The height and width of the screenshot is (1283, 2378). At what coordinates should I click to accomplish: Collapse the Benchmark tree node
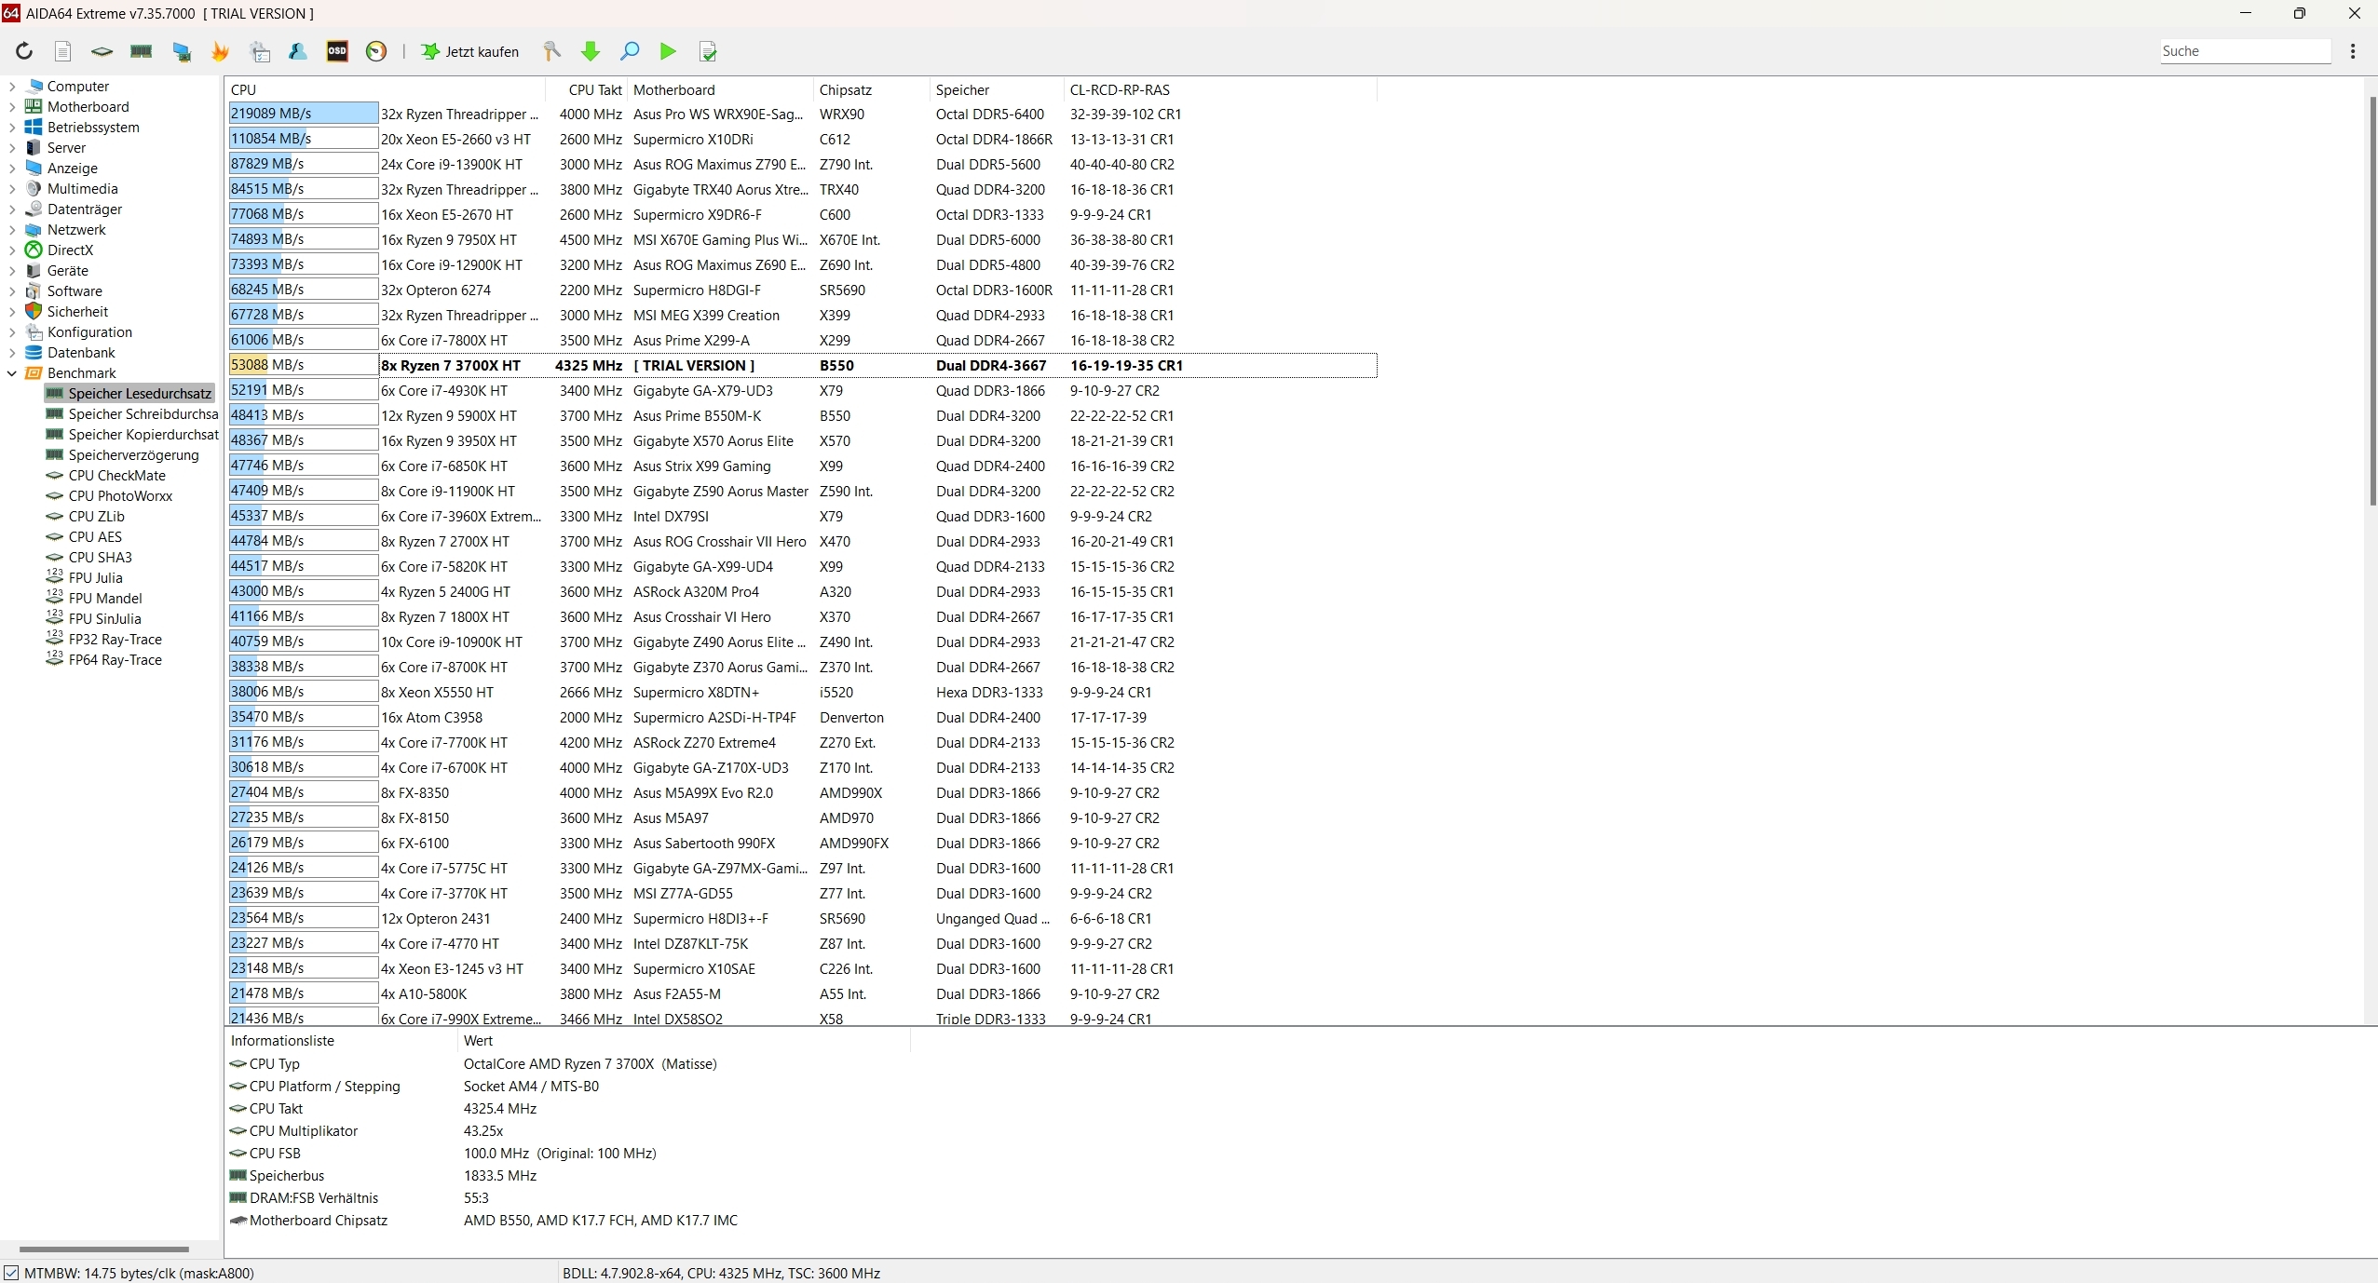[12, 373]
